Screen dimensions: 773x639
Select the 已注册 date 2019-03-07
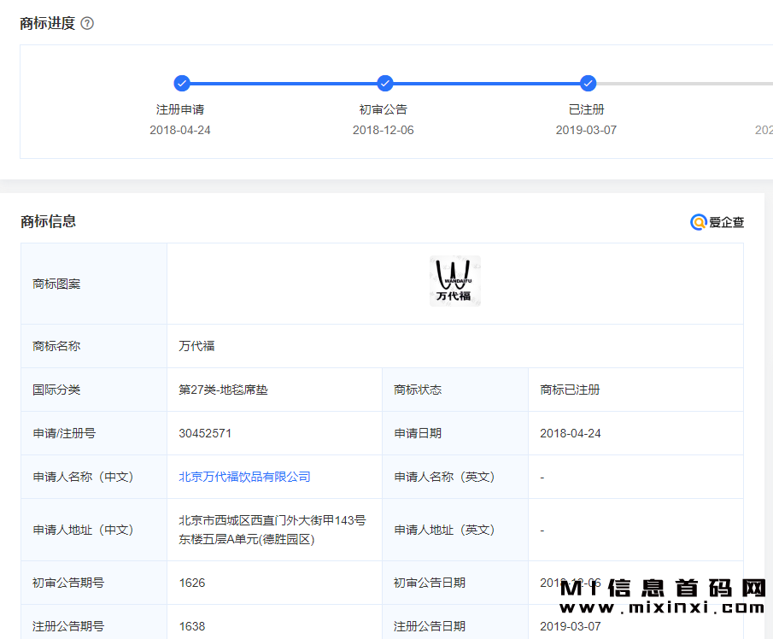[x=586, y=130]
